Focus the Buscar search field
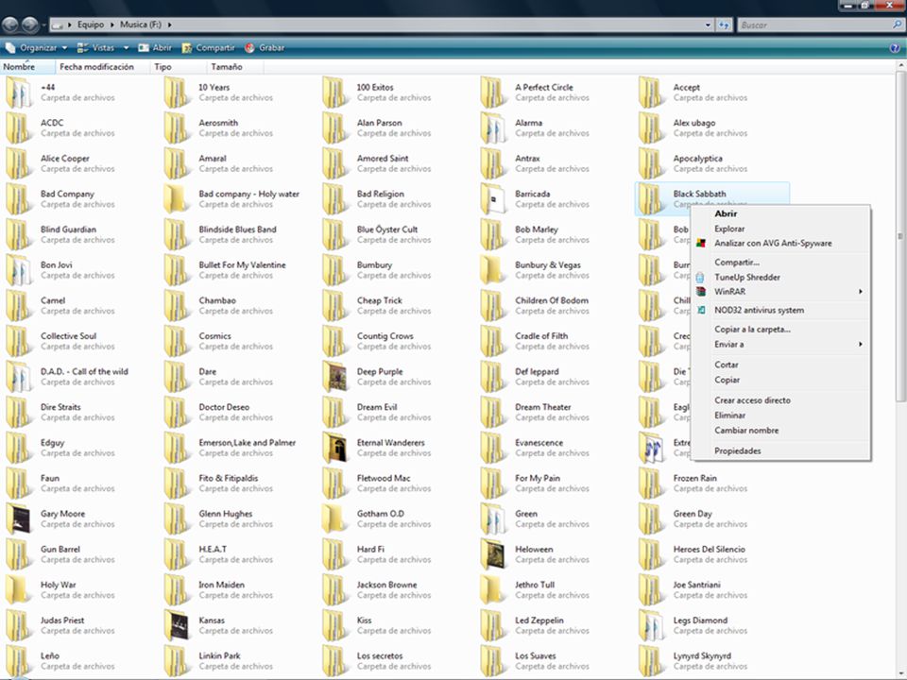Screen dimensions: 907x680 tap(814, 25)
